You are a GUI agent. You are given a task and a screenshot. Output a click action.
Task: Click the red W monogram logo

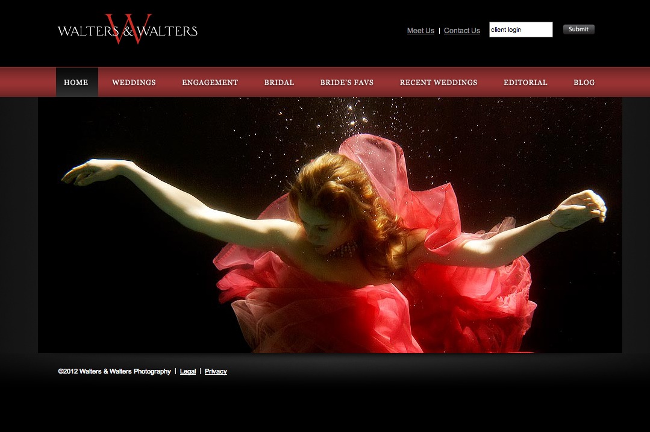click(x=128, y=29)
